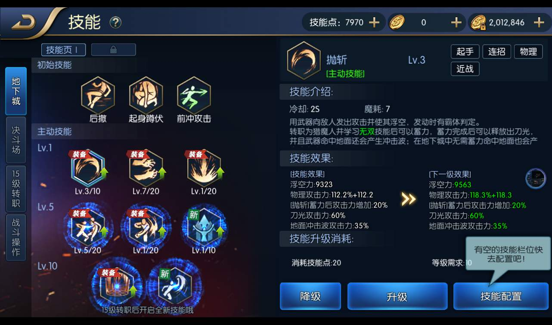The height and width of the screenshot is (325, 552).
Task: Choose the Lv.1/20 ground burst skill
Action: (x=204, y=168)
